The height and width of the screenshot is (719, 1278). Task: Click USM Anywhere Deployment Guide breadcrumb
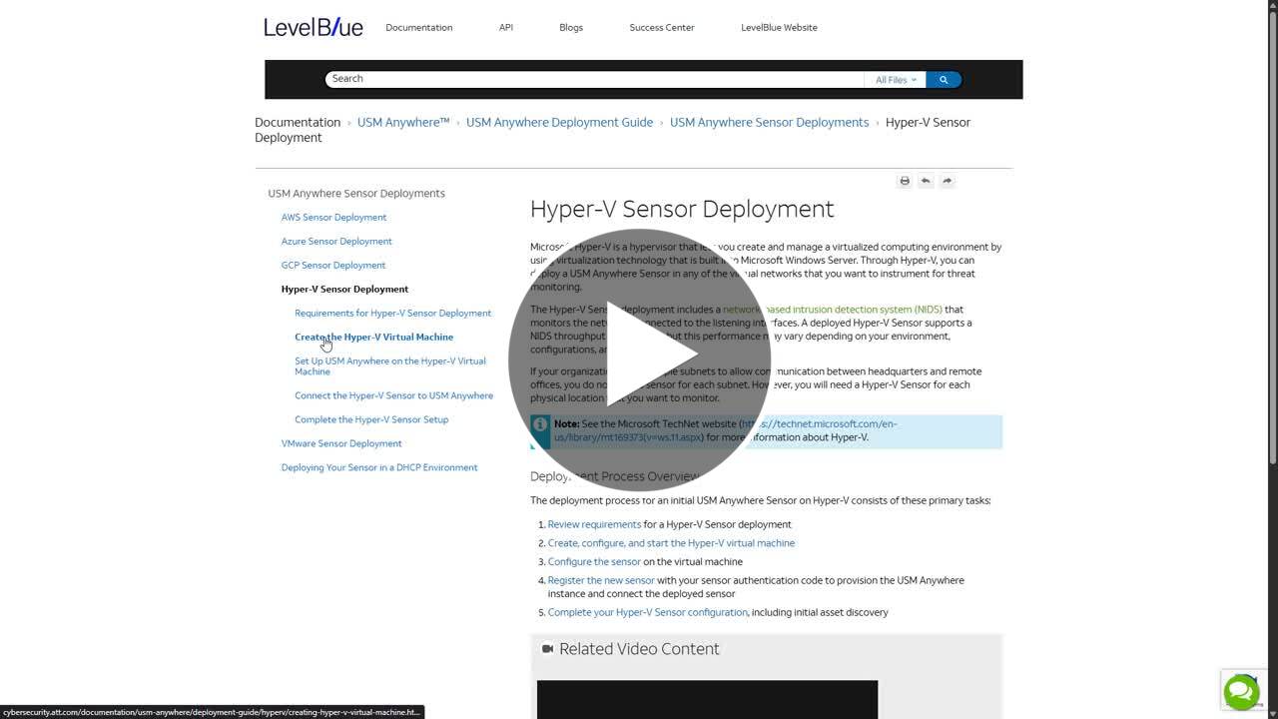pyautogui.click(x=559, y=122)
